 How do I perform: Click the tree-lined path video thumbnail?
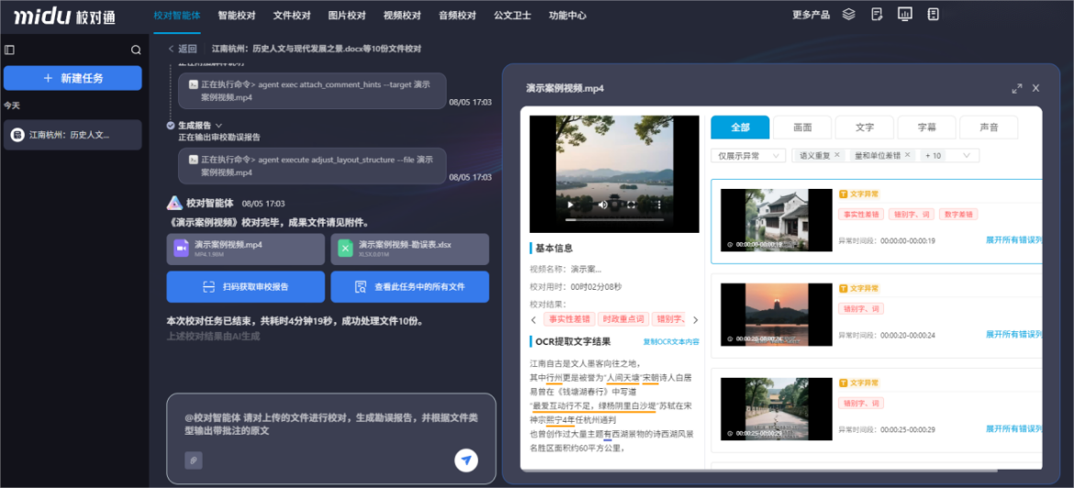776,408
